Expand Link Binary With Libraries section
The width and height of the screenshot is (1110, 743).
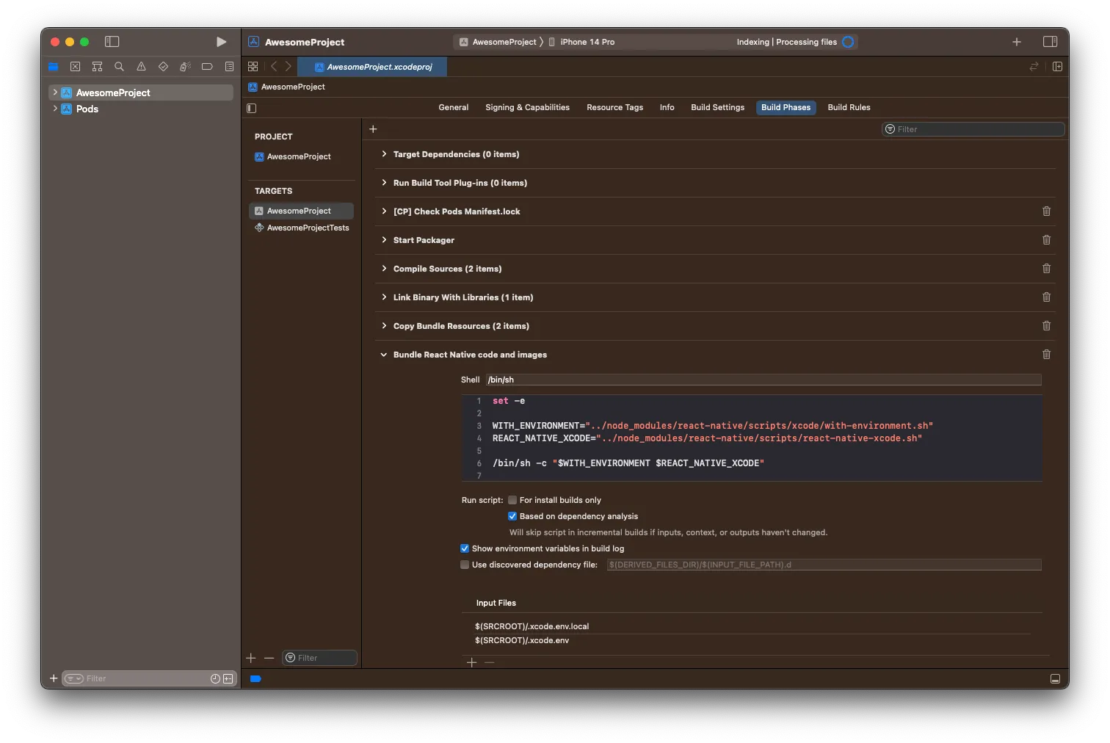(384, 297)
